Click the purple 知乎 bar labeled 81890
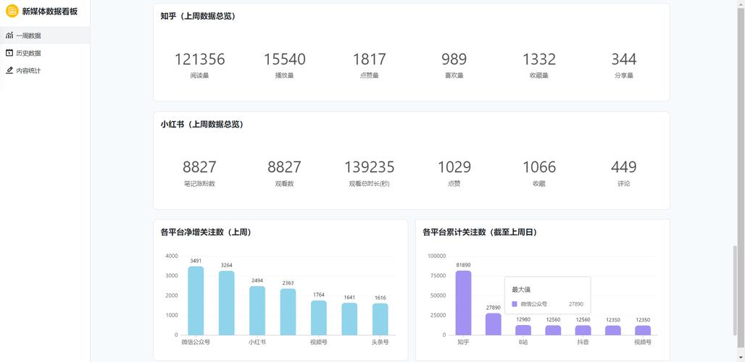The width and height of the screenshot is (745, 362). tap(463, 303)
